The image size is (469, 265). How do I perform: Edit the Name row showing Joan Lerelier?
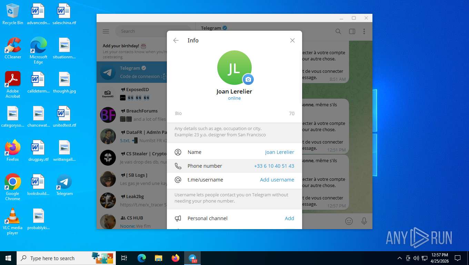234,152
